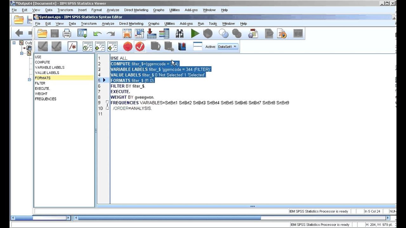406x228 pixels.
Task: Collapse the FREQUENCIES command block at line 9
Action: point(107,103)
